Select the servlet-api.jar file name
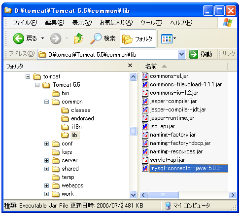240x215 pixels. [168, 160]
